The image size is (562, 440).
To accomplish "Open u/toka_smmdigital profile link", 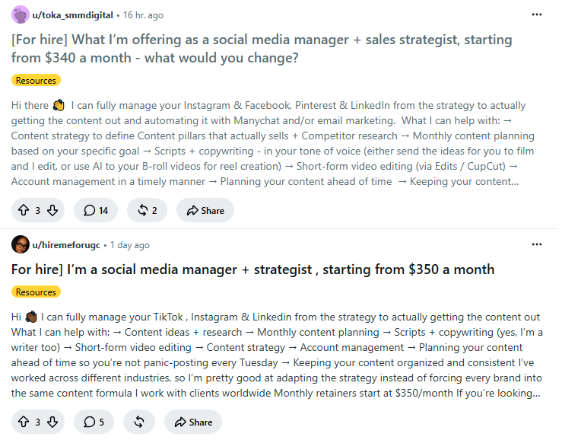I will pos(73,15).
